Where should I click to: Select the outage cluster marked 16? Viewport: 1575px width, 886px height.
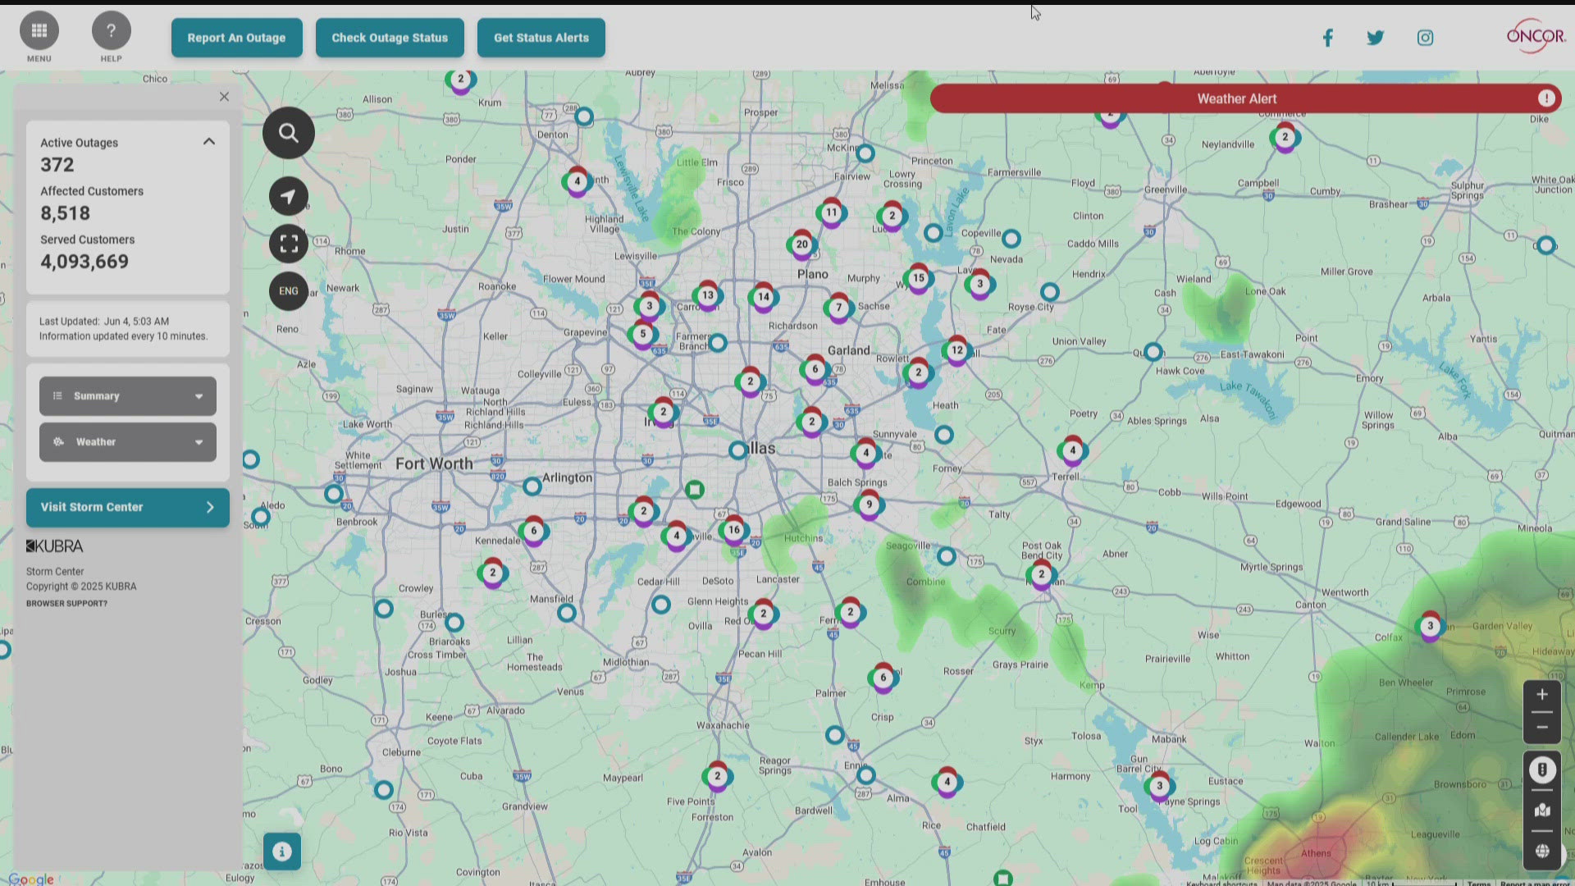[733, 530]
